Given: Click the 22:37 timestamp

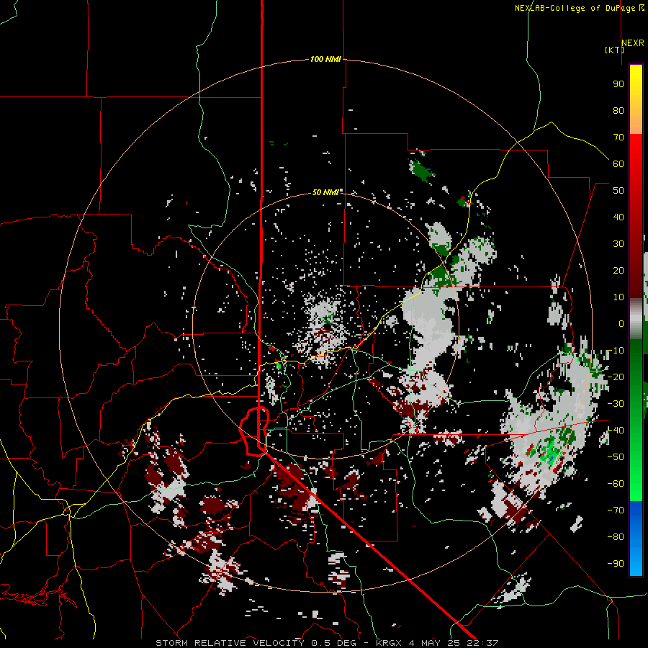Looking at the screenshot, I should tap(482, 643).
